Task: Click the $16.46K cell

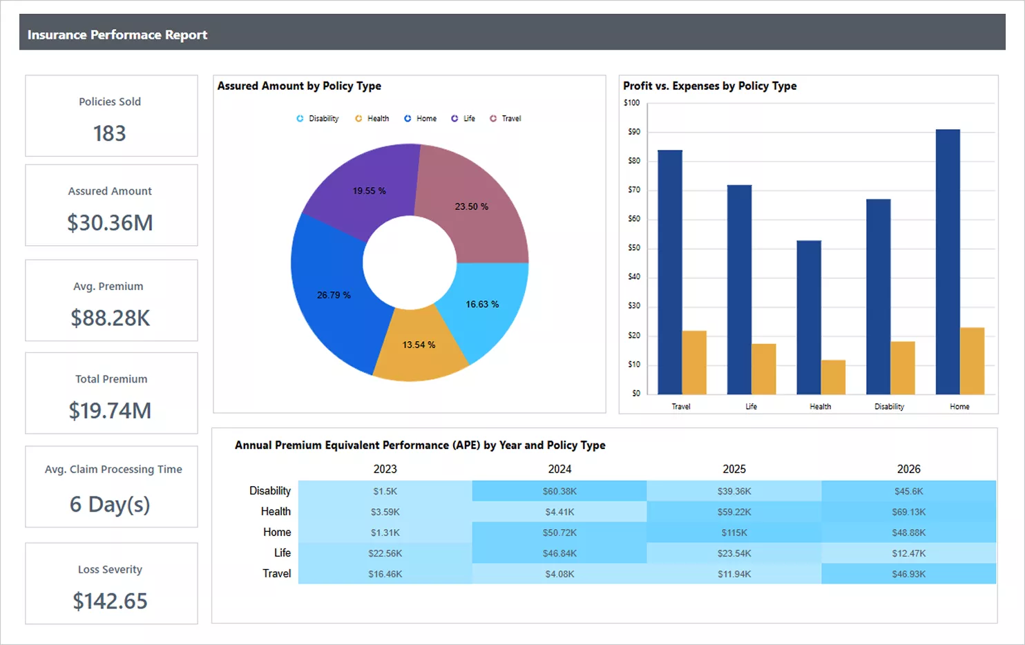Action: 385,574
